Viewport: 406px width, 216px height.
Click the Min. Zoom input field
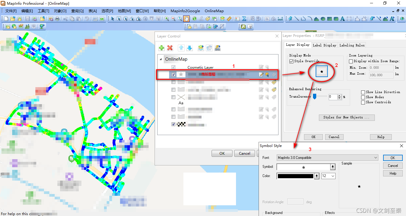[x=381, y=68]
